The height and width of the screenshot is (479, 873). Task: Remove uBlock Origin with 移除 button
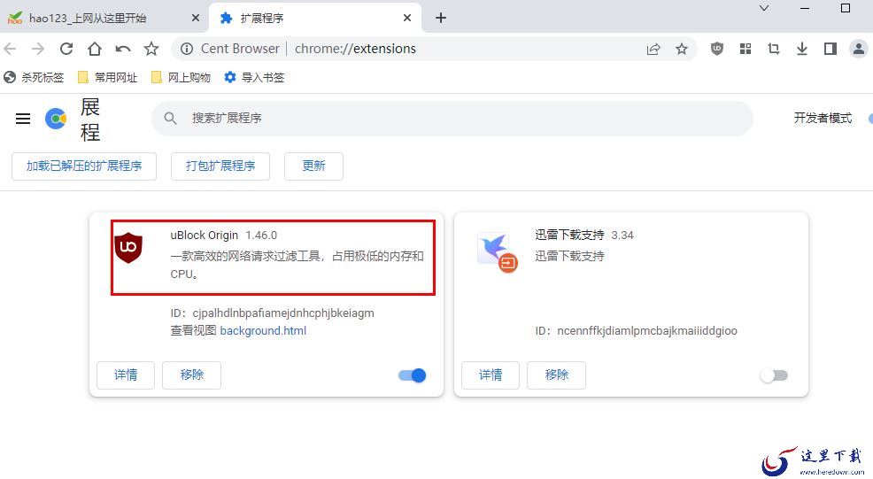(191, 375)
